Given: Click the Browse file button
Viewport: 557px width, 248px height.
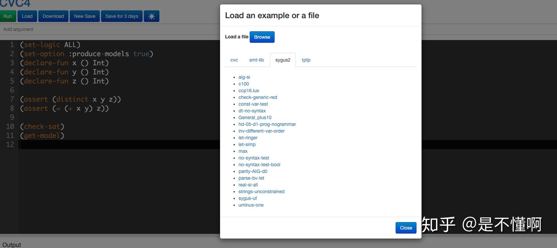Looking at the screenshot, I should coord(262,37).
